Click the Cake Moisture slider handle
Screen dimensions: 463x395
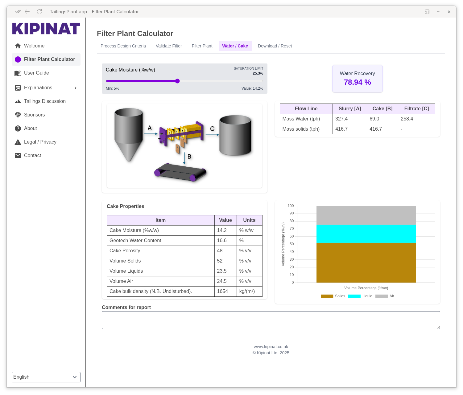point(177,81)
